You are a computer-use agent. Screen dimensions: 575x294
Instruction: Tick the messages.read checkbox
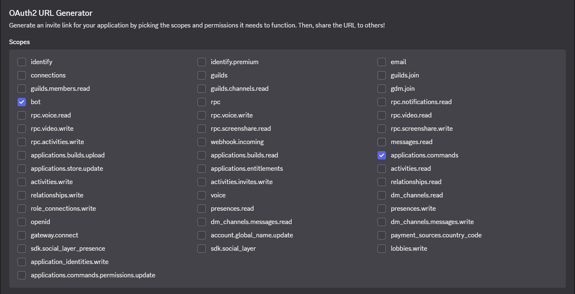coord(382,142)
